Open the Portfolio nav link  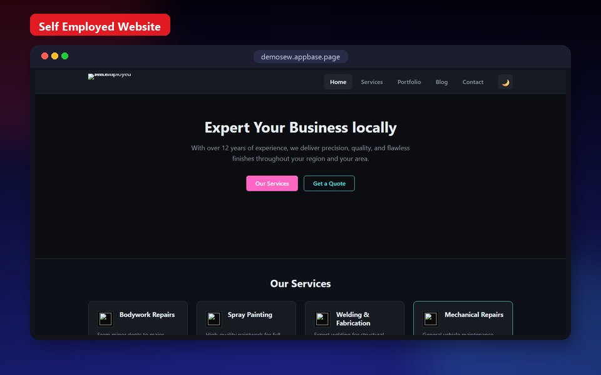tap(409, 82)
